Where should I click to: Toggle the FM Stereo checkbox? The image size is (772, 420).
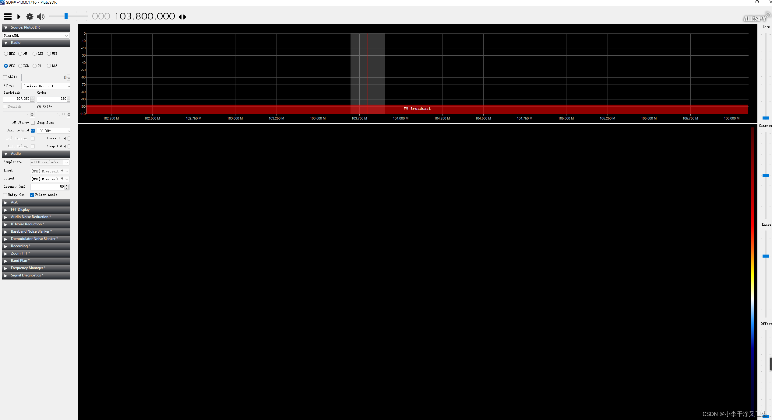(33, 123)
